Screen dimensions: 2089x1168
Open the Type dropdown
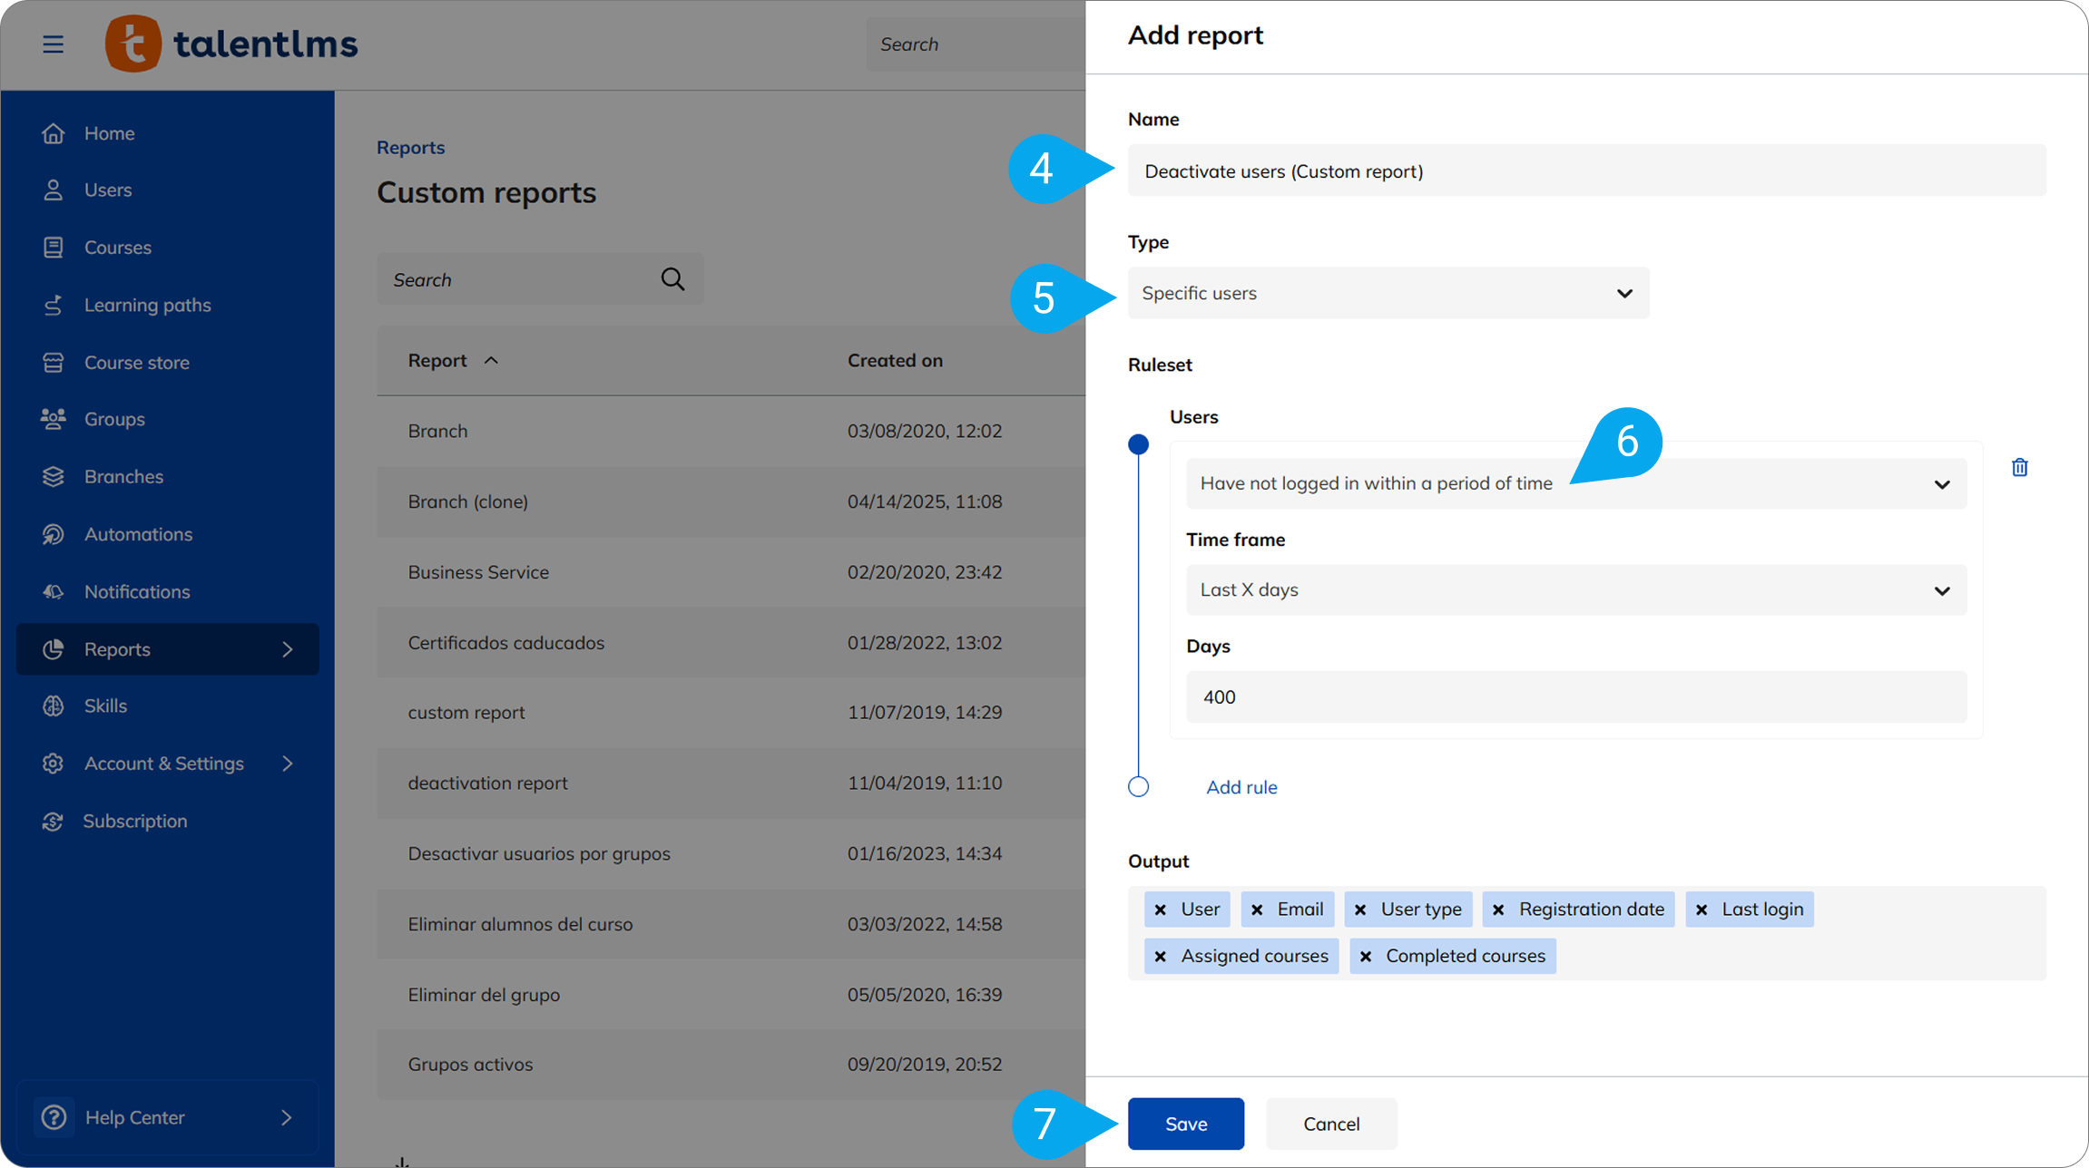pos(1388,293)
